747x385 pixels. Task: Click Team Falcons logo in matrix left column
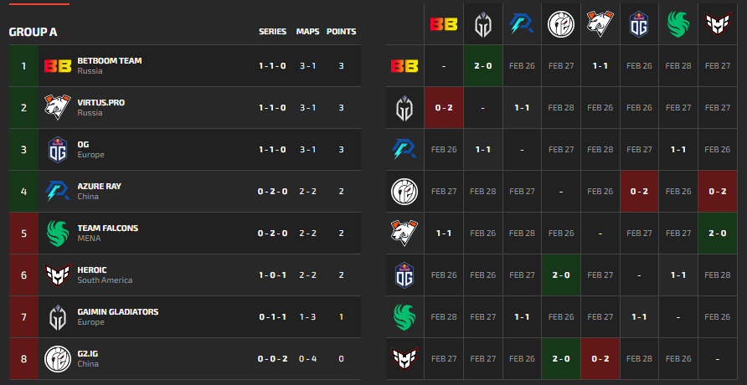(404, 316)
